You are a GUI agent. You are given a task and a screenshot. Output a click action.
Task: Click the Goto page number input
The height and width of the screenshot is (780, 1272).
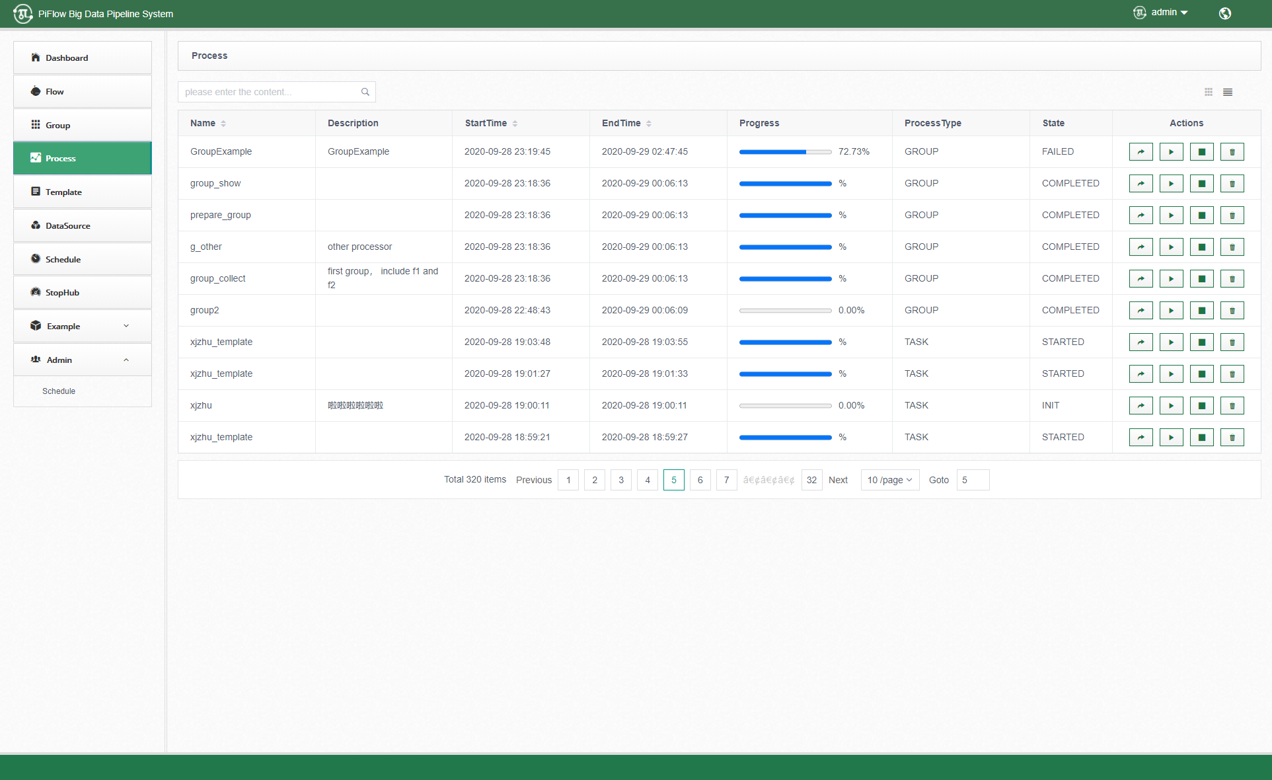pos(973,480)
